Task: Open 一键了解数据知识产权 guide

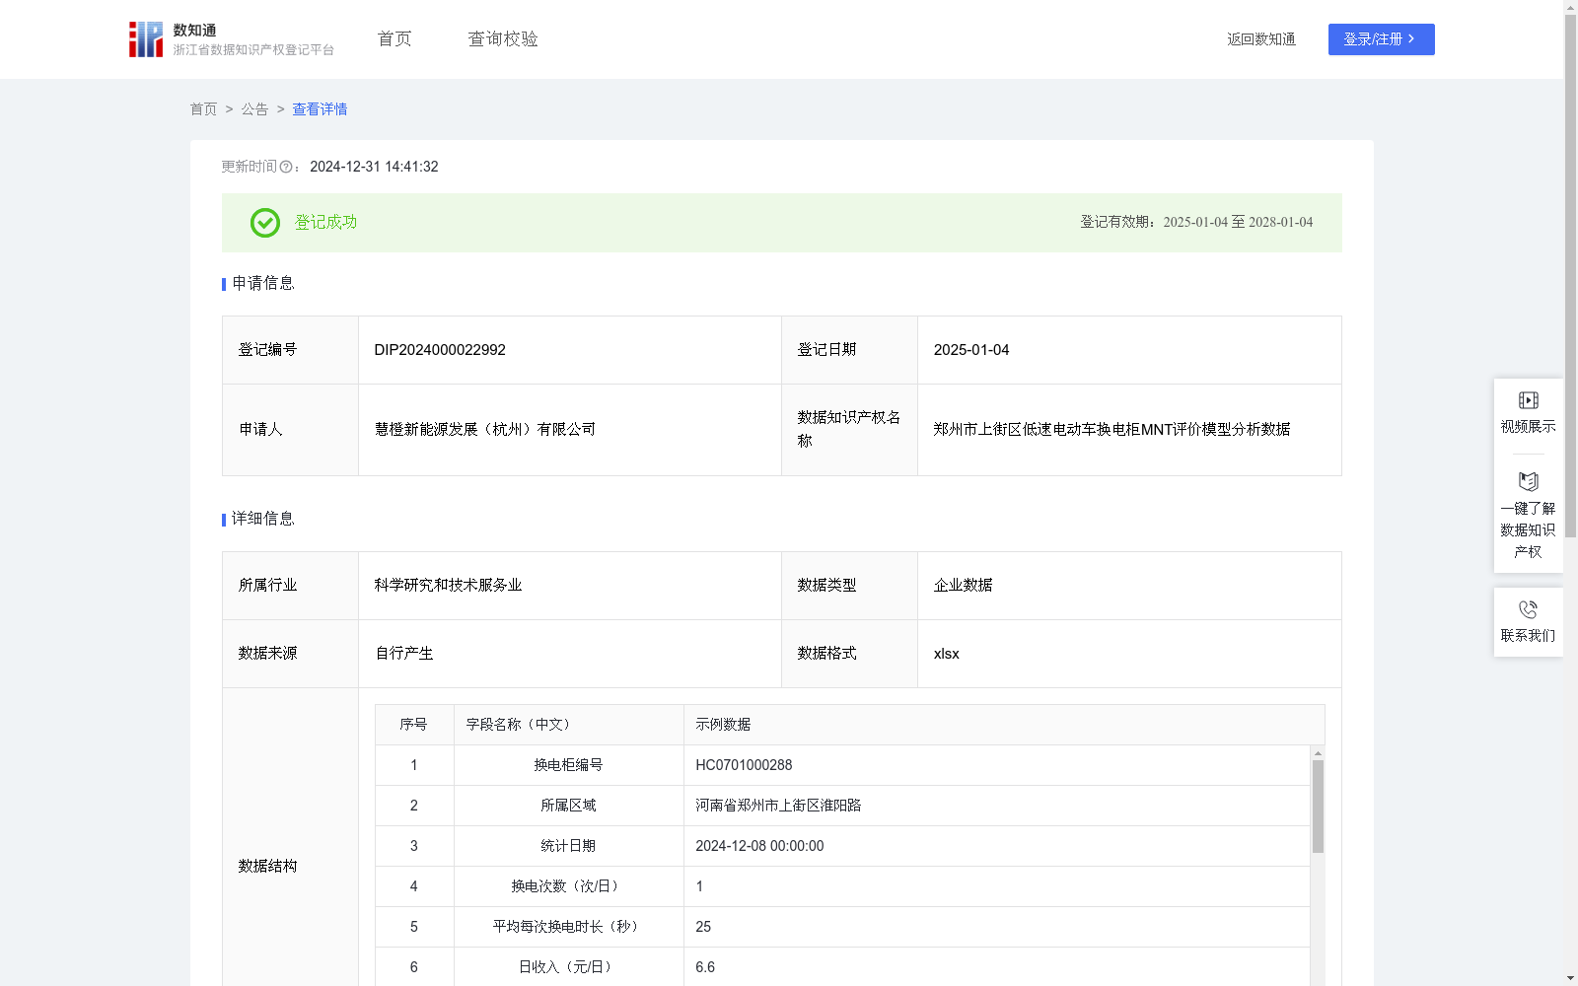Action: coord(1529,515)
